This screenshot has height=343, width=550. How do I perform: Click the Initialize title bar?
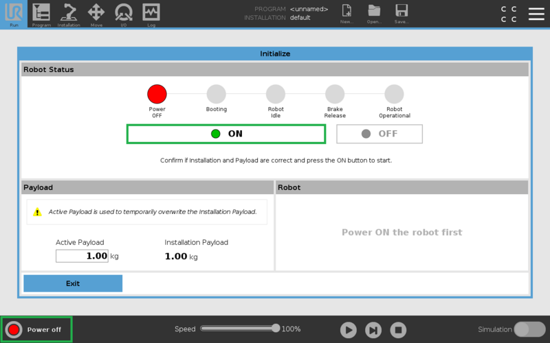tap(275, 54)
